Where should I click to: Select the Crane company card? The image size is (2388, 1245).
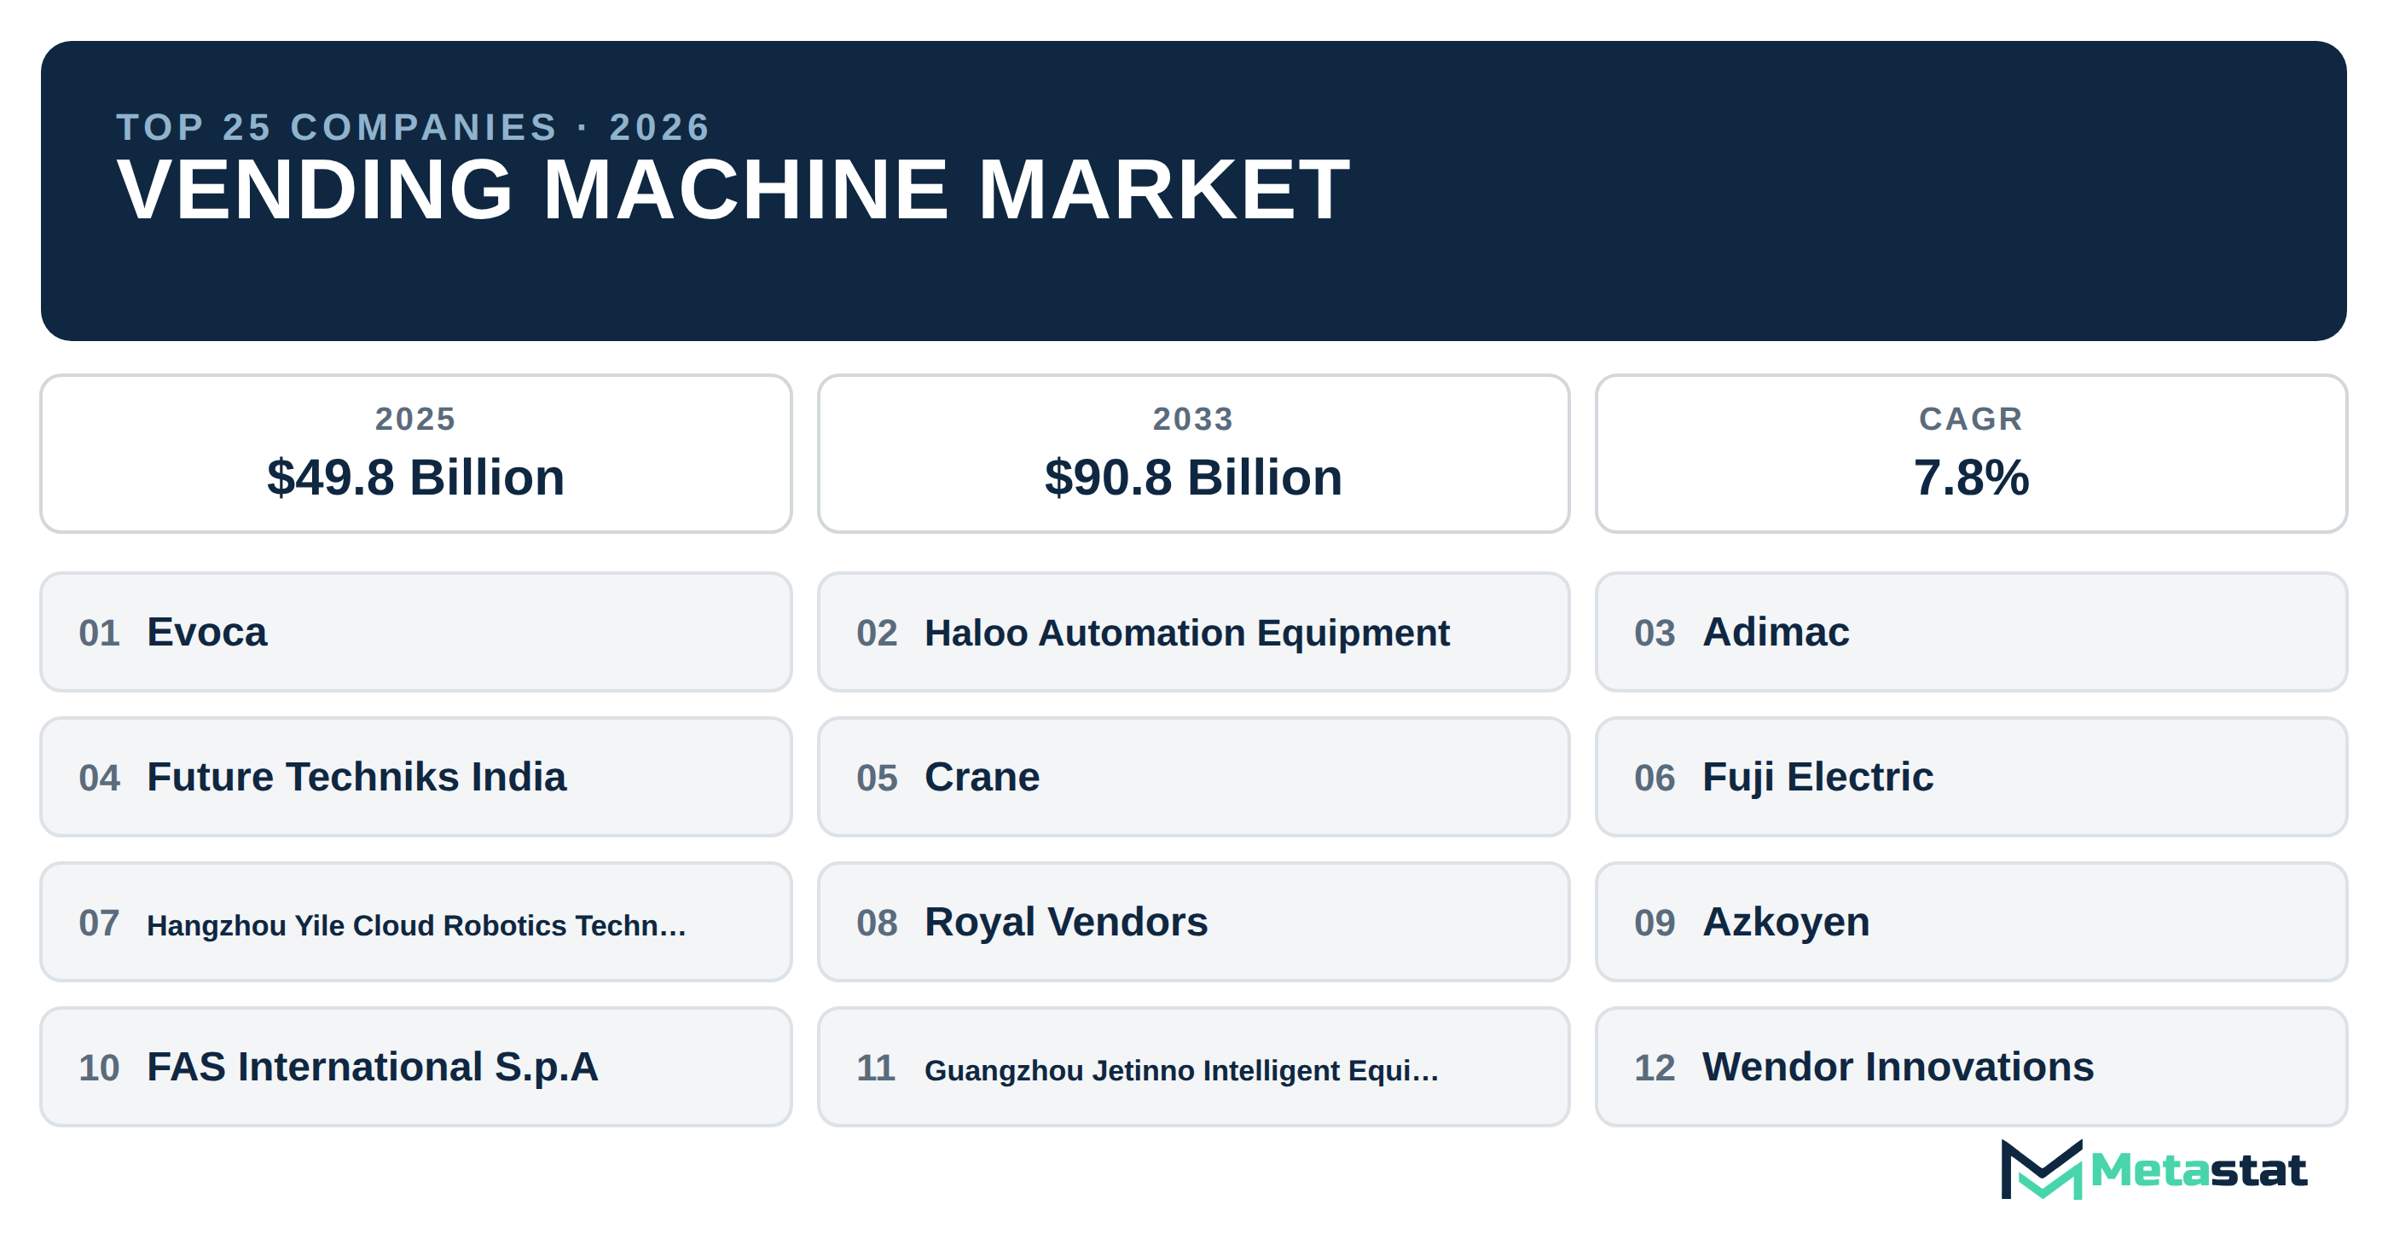pos(1194,777)
